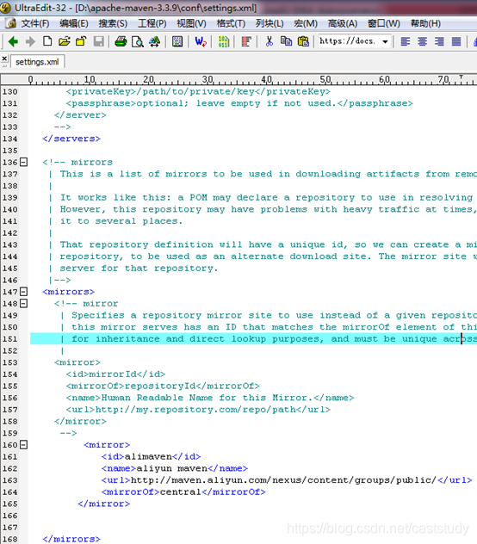Click the grey forward arrow
477x544 pixels.
[30, 42]
